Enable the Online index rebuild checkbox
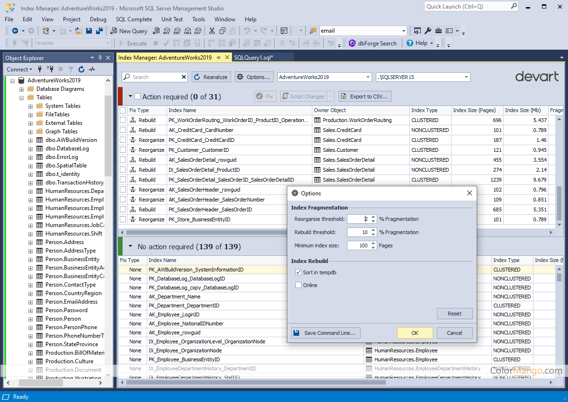568x402 pixels. (x=298, y=285)
